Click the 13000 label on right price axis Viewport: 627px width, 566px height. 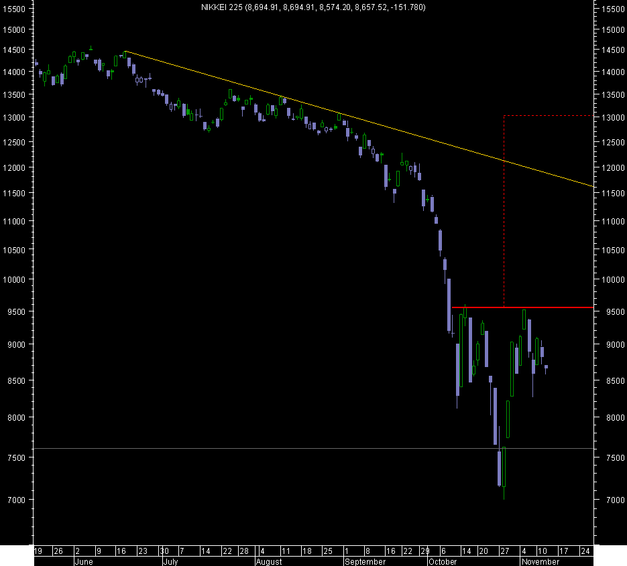click(x=613, y=117)
